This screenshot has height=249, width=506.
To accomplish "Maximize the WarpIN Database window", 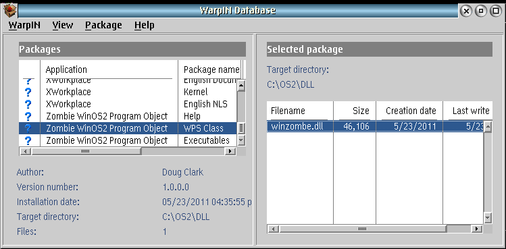I will pyautogui.click(x=496, y=11).
